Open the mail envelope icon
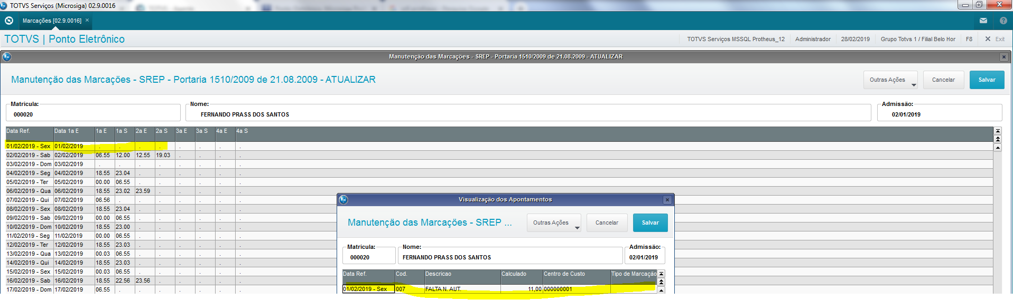 [983, 21]
